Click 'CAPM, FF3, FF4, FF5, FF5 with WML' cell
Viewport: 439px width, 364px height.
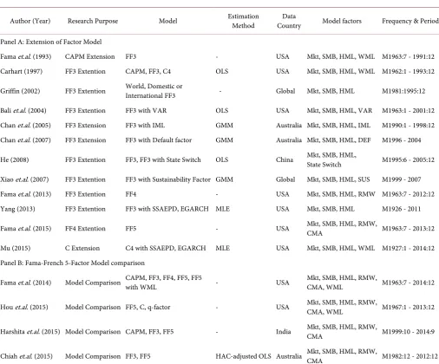click(x=164, y=283)
